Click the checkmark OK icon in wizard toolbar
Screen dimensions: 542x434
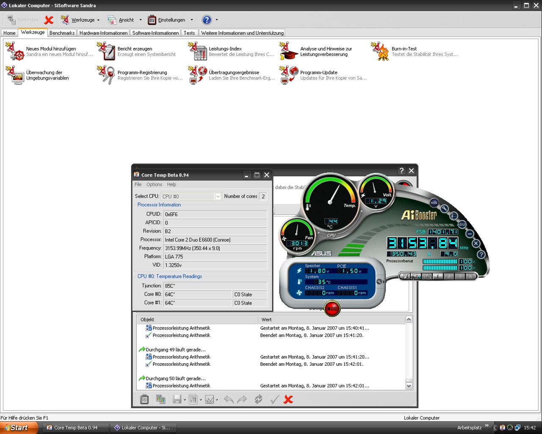(274, 399)
